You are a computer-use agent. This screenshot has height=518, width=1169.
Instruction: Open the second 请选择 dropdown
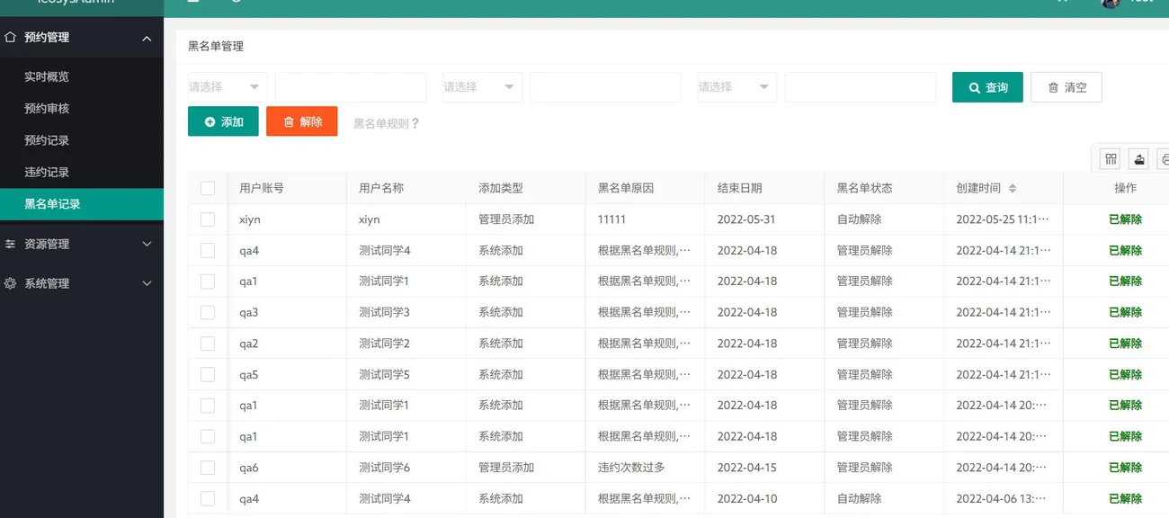coord(482,87)
